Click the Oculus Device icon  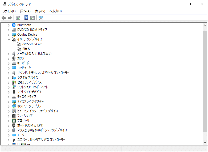[x=14, y=35]
